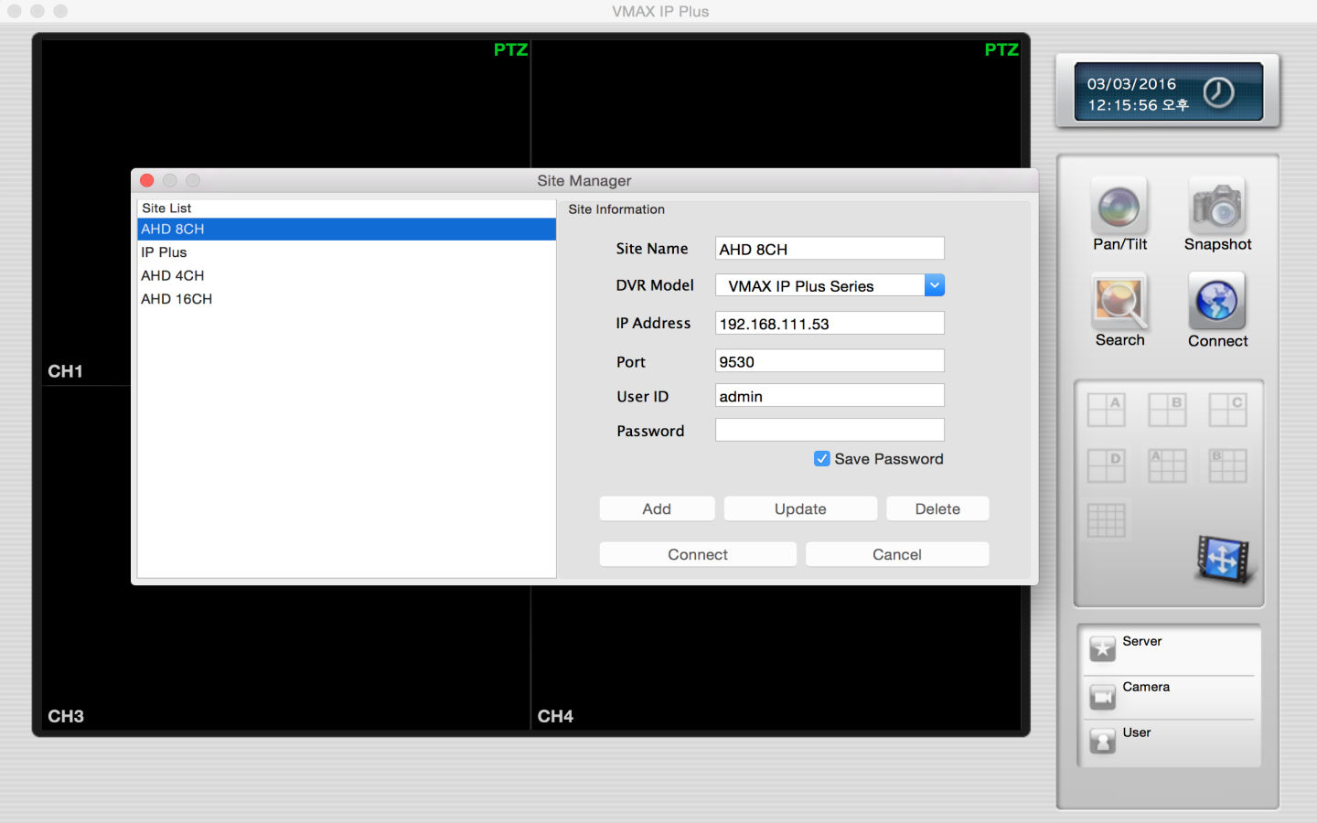The width and height of the screenshot is (1317, 823).
Task: Click the Delete button
Action: pyautogui.click(x=937, y=509)
